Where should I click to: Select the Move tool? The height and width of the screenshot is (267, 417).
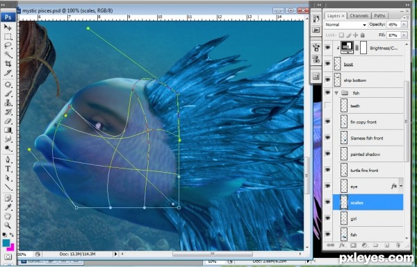8,27
